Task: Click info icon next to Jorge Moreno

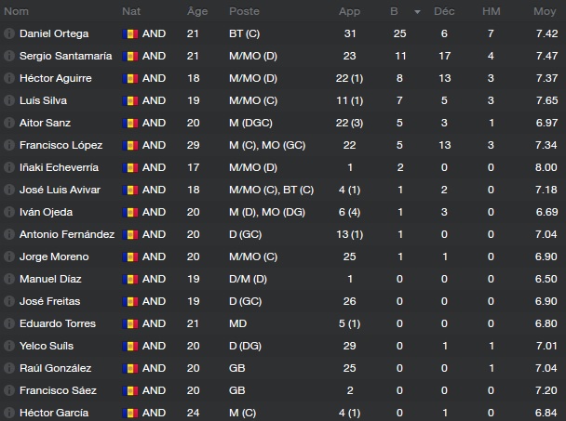Action: (x=9, y=257)
